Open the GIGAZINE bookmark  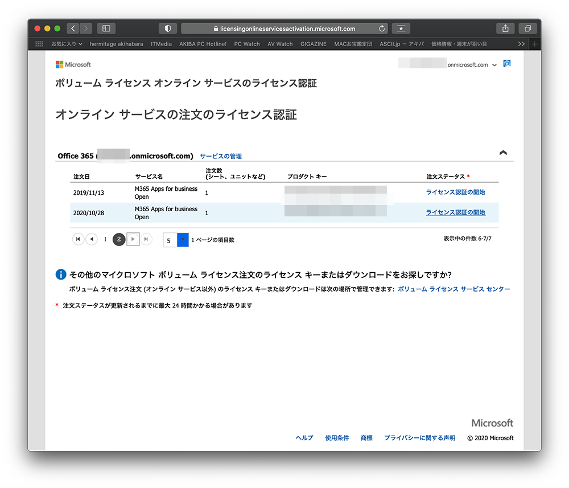point(313,44)
